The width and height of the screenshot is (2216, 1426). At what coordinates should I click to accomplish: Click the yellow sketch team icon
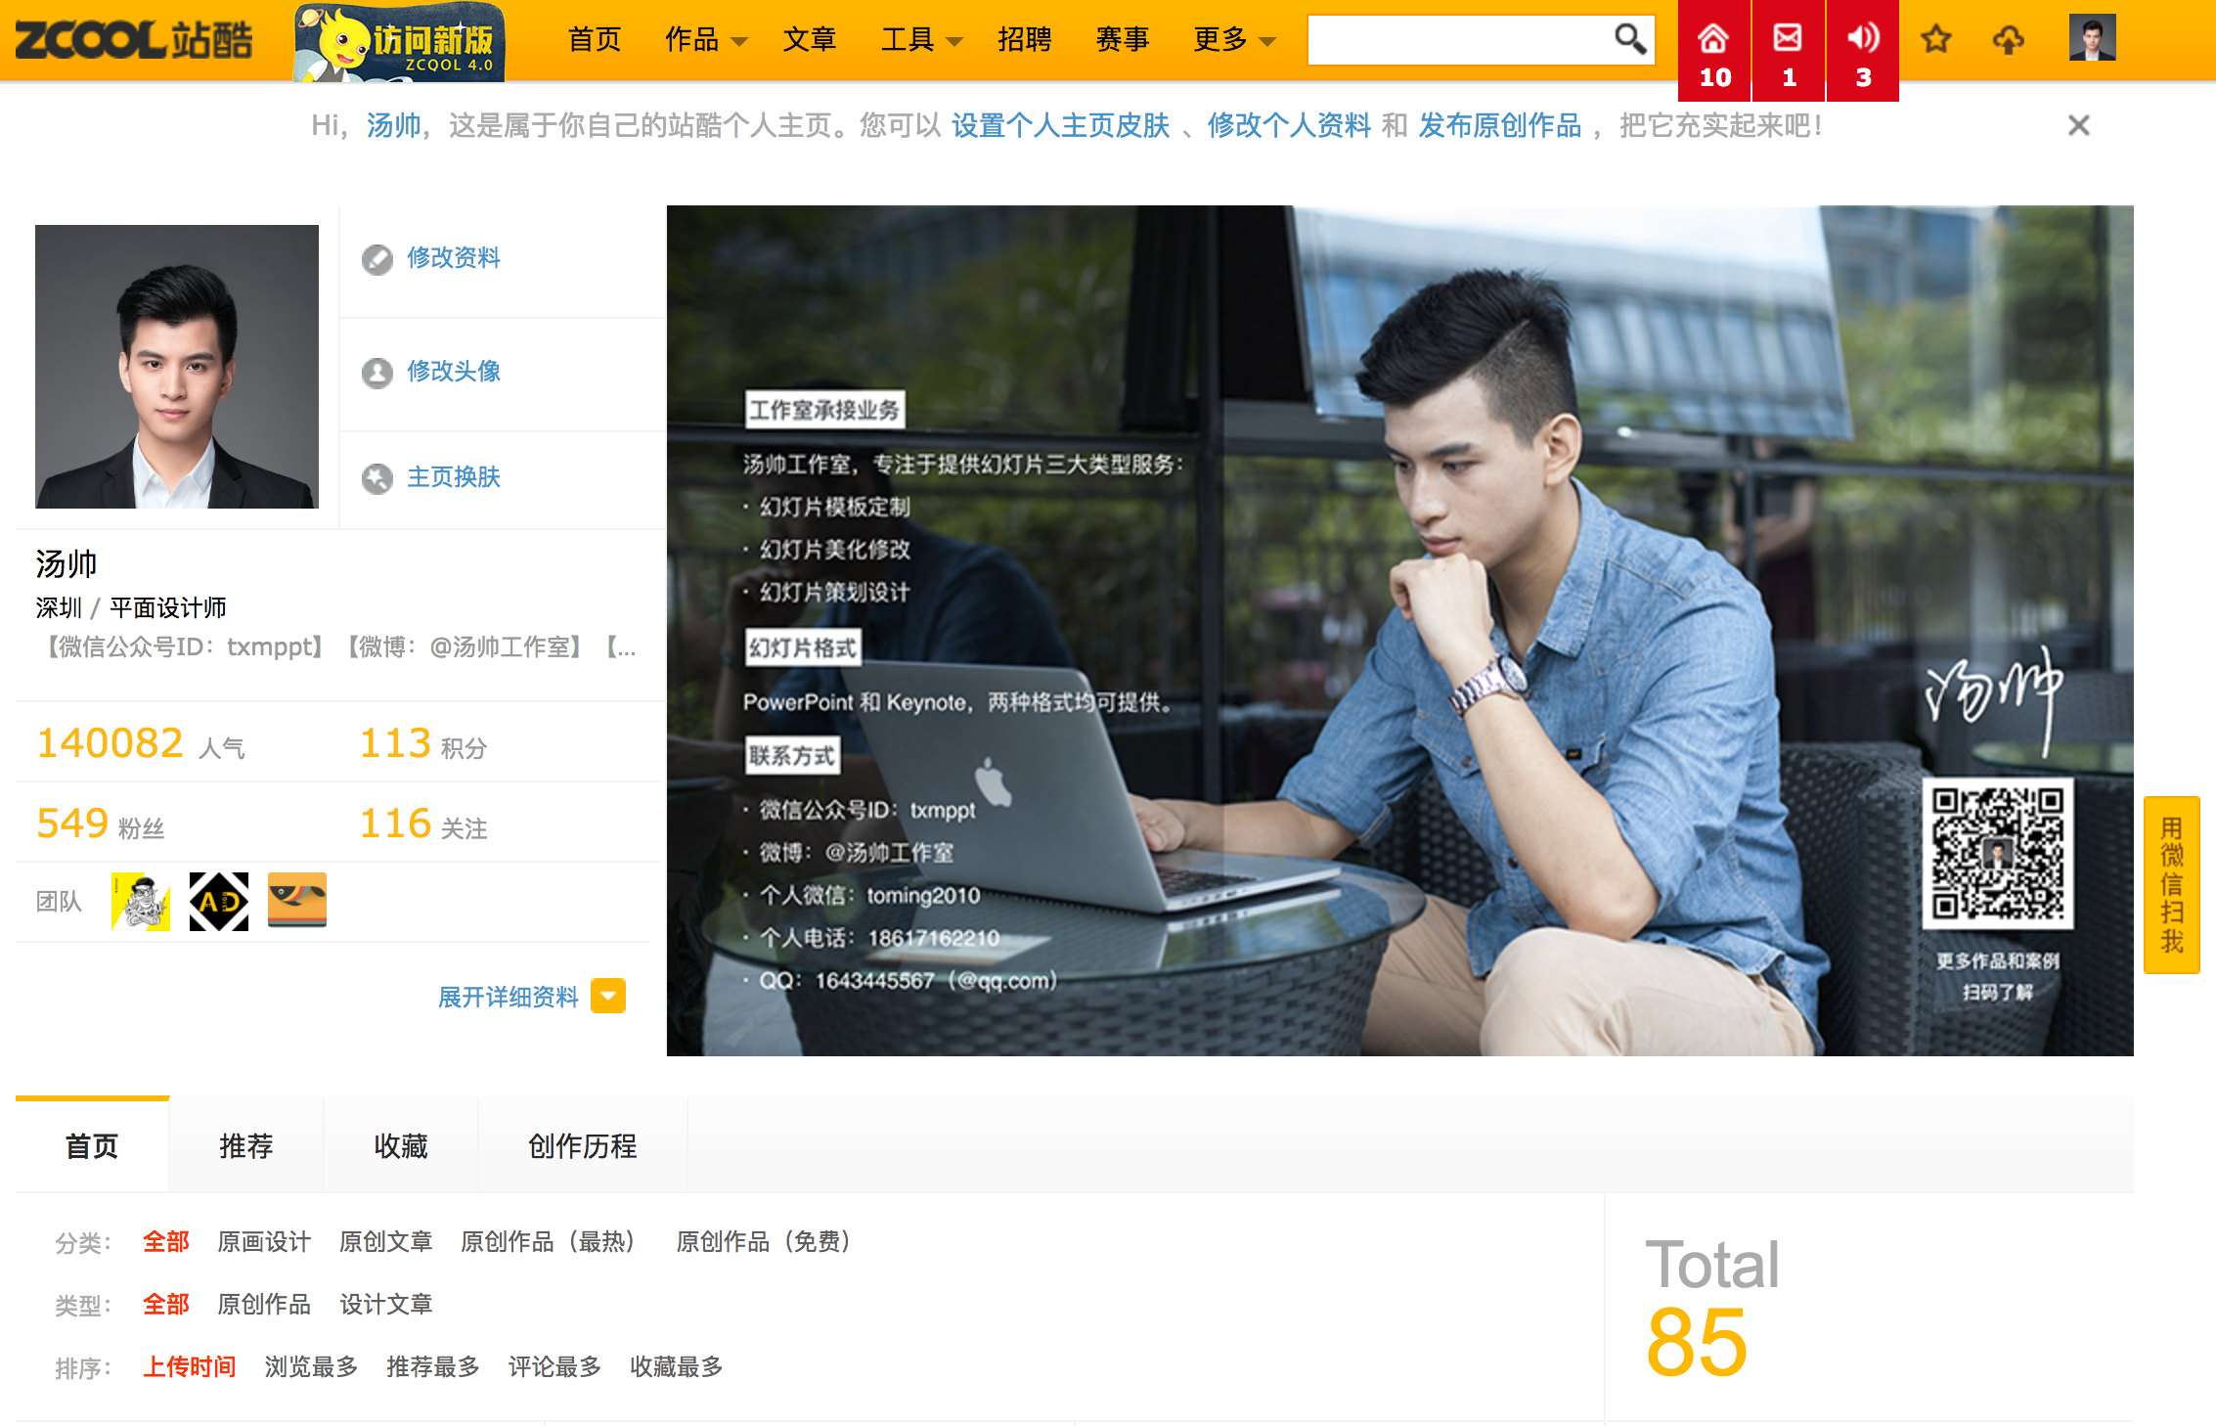click(141, 901)
